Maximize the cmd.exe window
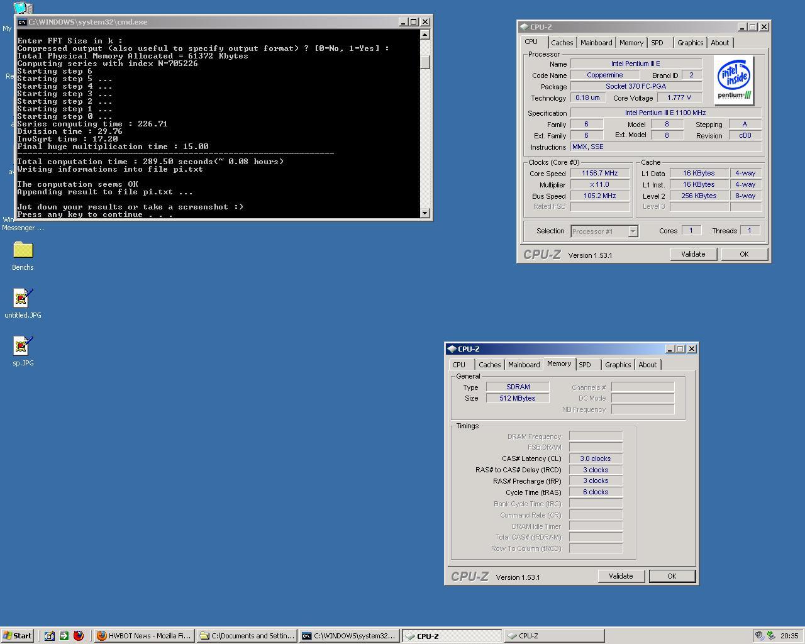The height and width of the screenshot is (644, 805). [414, 22]
